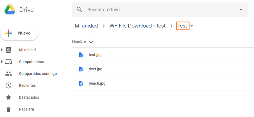The width and height of the screenshot is (254, 117).
Task: Open search options dropdown arrow
Action: coord(241,10)
